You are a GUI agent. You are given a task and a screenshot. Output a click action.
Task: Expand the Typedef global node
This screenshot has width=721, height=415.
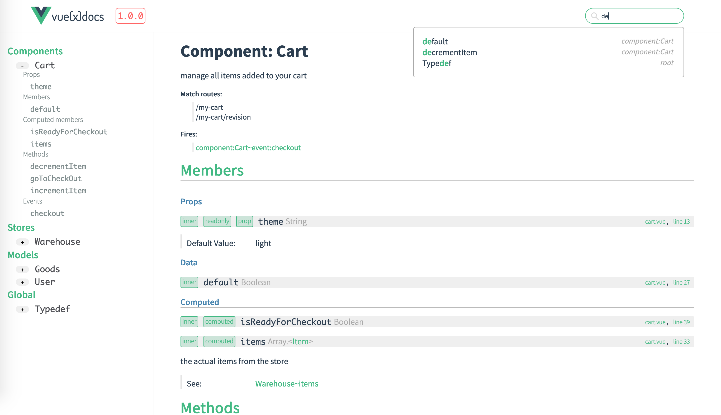(22, 310)
